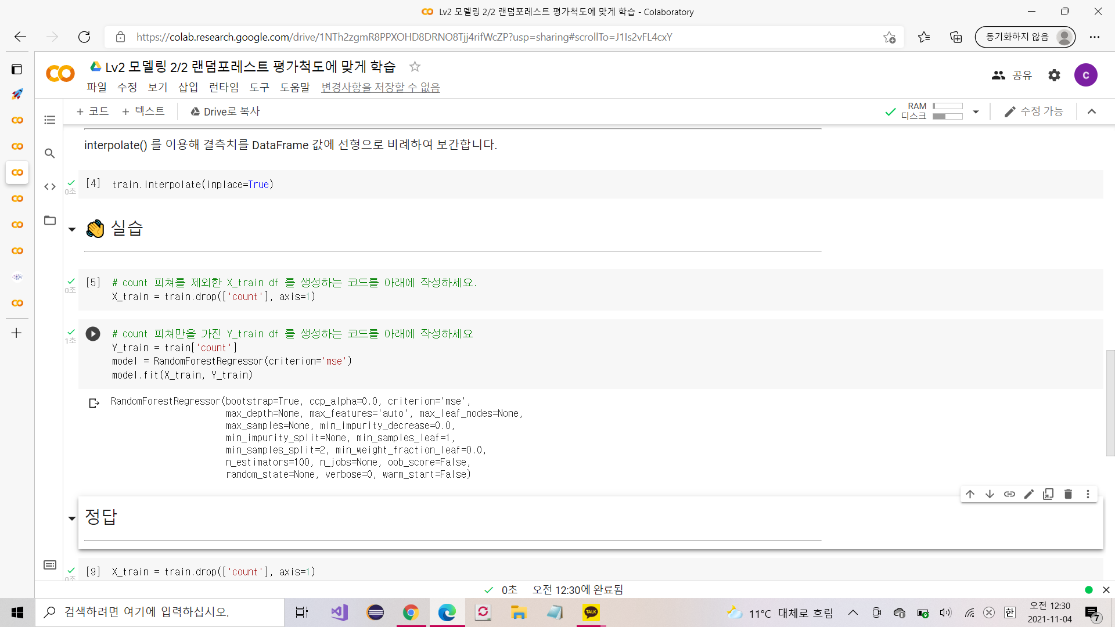
Task: Open the table of contents panel
Action: [x=50, y=120]
